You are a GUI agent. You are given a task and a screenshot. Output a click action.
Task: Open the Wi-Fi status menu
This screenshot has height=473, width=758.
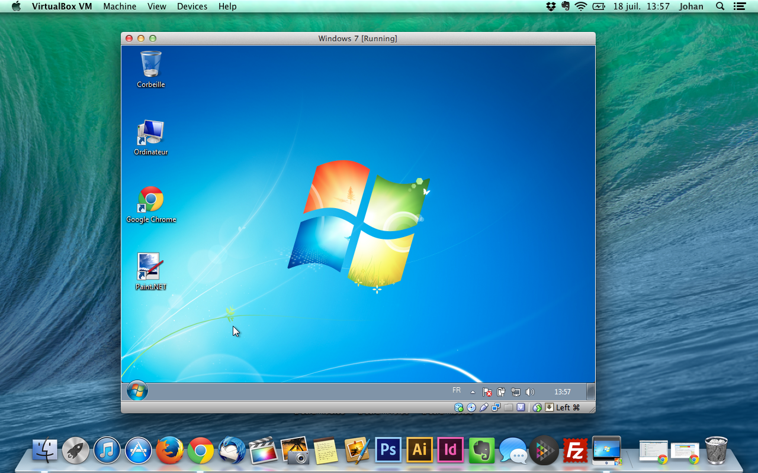tap(581, 7)
